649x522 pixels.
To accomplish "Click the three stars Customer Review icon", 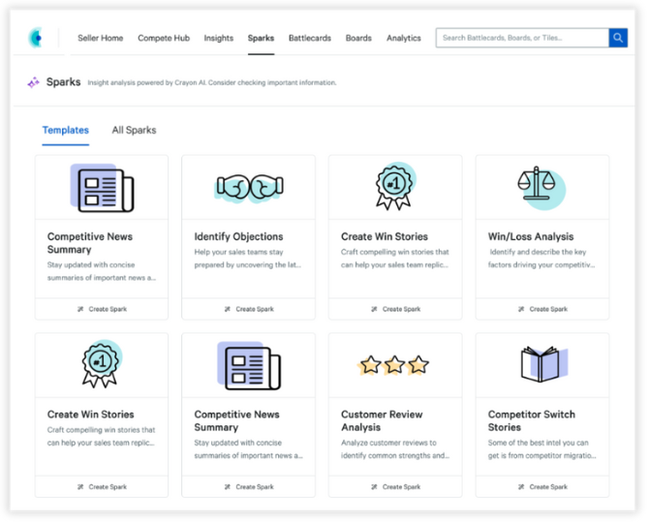I will pyautogui.click(x=394, y=365).
